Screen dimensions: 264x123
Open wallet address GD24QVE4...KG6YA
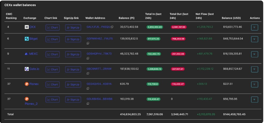(x=99, y=84)
